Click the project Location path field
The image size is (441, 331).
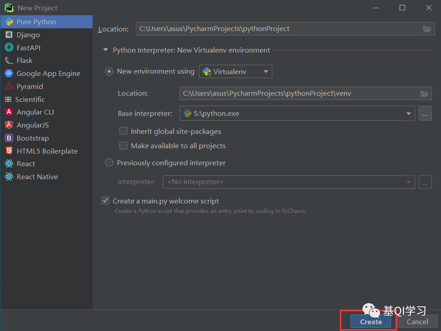tap(285, 29)
